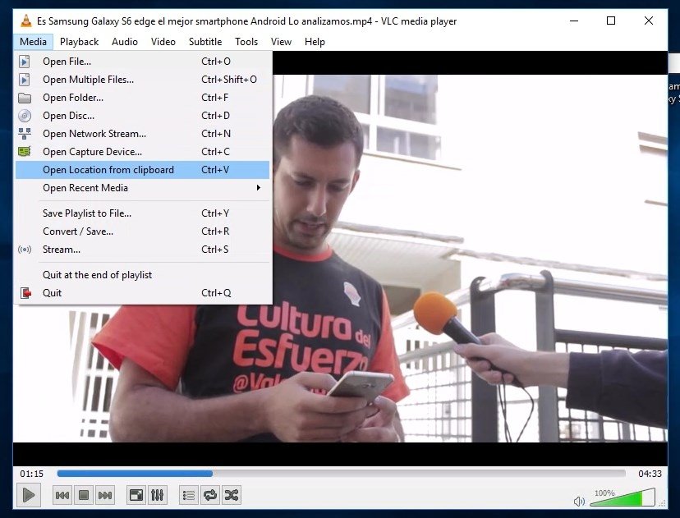Choose Open Disc... entry

click(x=142, y=116)
